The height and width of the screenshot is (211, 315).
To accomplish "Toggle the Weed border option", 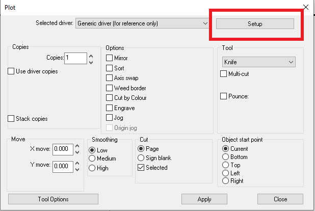I will (110, 88).
